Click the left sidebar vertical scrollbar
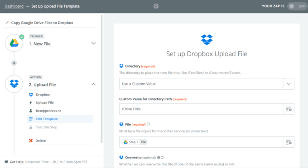308x168 pixels. pyautogui.click(x=101, y=79)
